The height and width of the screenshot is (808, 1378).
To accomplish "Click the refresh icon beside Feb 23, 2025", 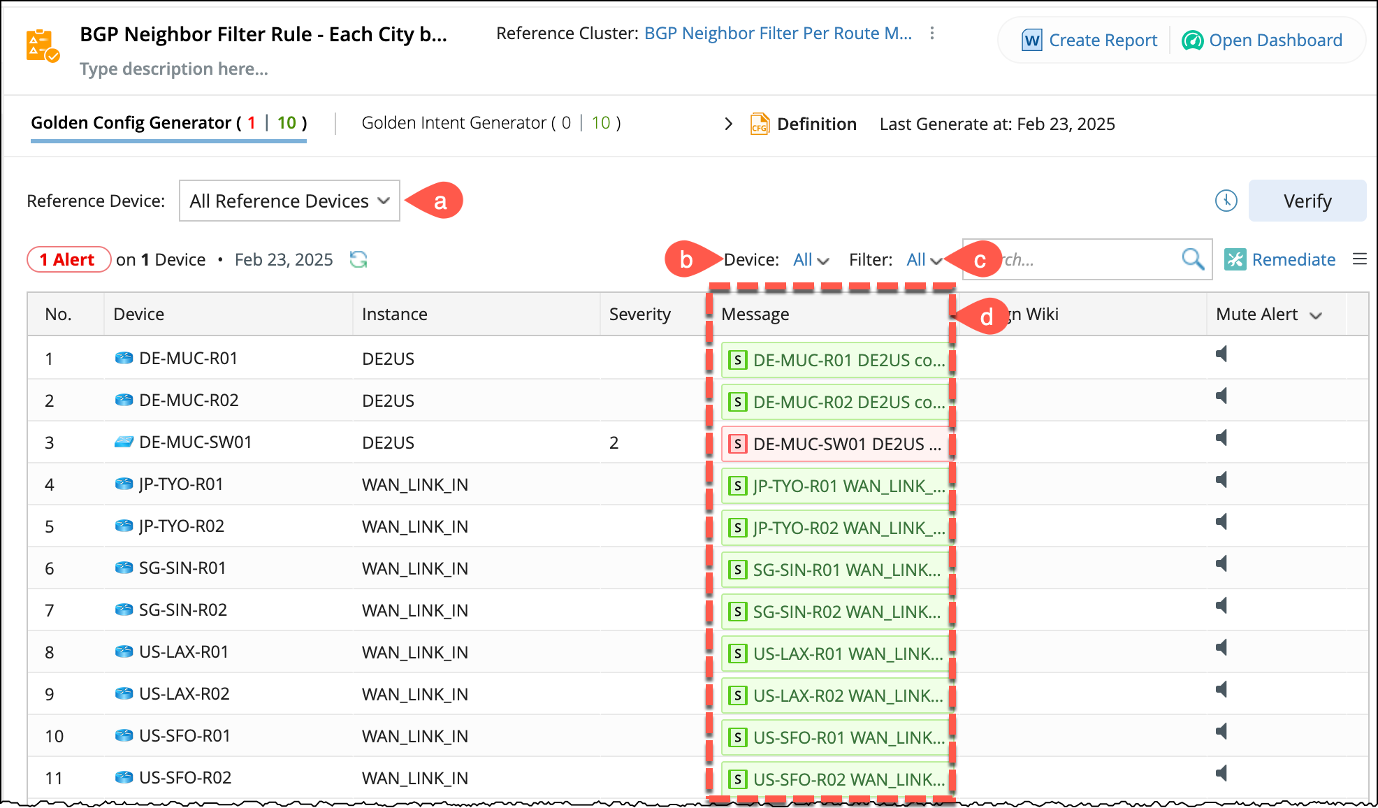I will [x=358, y=259].
